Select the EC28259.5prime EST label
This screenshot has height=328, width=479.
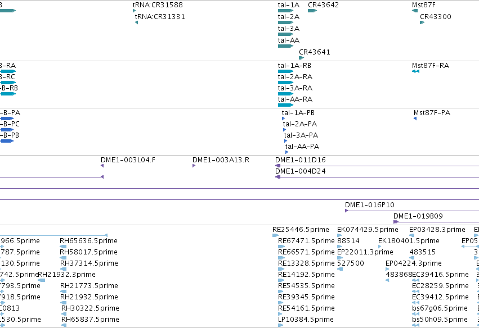tap(440, 286)
